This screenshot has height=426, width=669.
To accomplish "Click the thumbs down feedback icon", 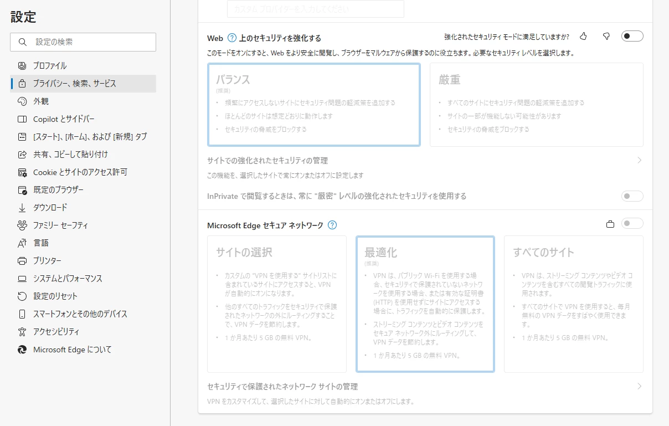I will (x=606, y=37).
